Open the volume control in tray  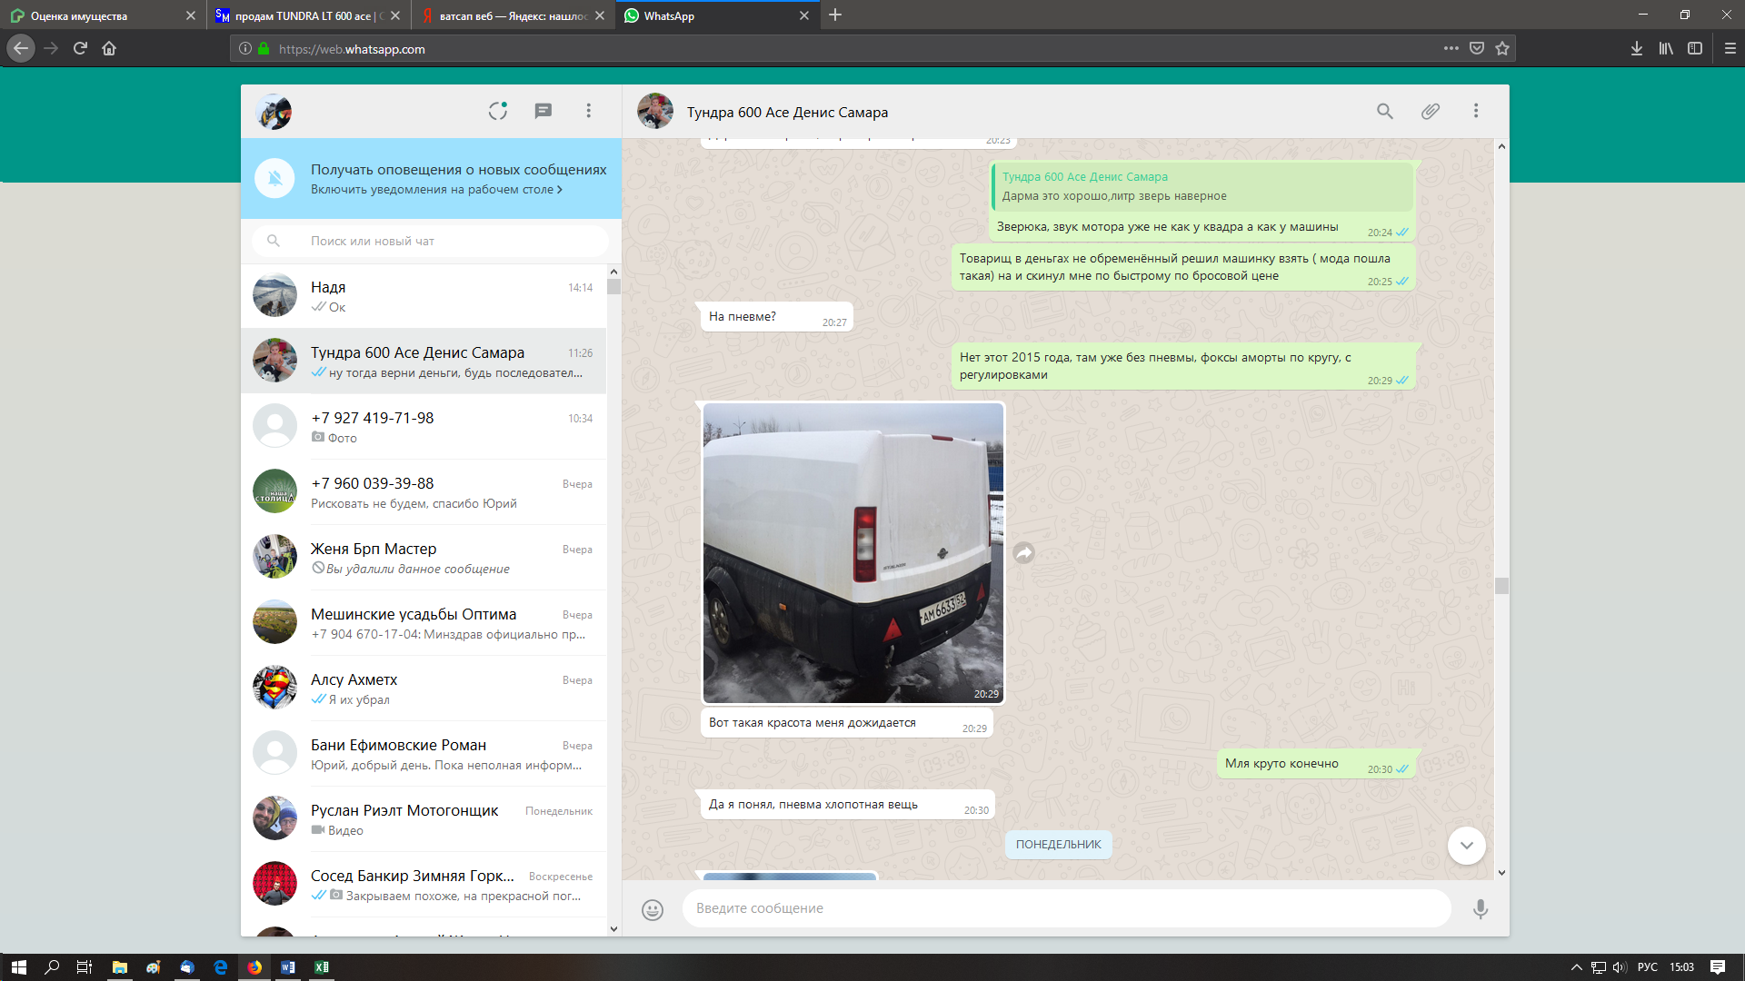tap(1620, 967)
